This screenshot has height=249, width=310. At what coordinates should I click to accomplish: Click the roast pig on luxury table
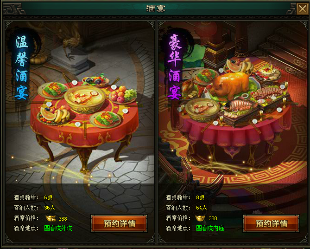click(x=230, y=85)
